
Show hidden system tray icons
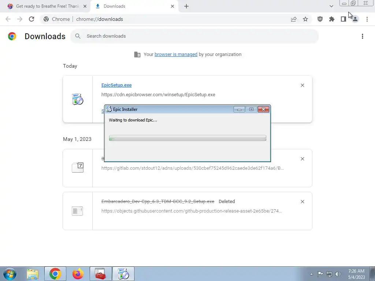311,274
